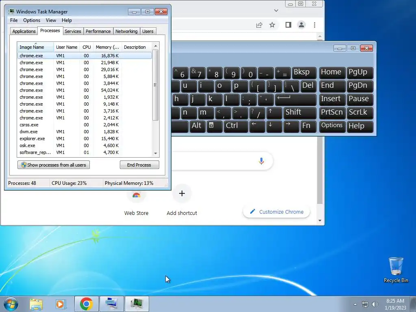
Task: Click the right arrow key on the keyboard
Action: tap(291, 127)
